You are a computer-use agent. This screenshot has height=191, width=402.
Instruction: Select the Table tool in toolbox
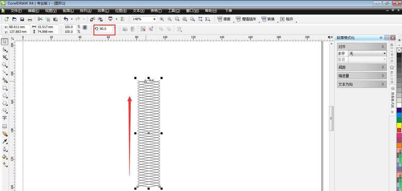click(x=4, y=126)
